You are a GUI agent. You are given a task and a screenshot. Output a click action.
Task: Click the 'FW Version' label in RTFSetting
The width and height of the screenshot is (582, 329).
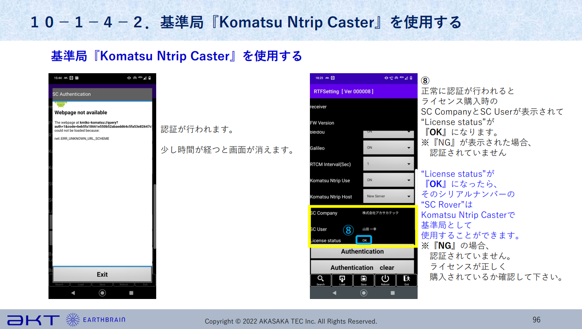322,123
